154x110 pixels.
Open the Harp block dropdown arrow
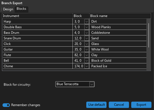pos(87,21)
